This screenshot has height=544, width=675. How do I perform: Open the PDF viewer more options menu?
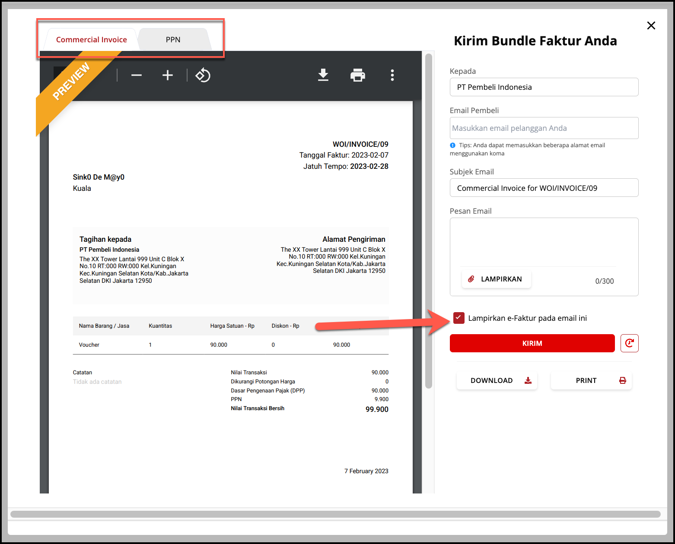(392, 75)
